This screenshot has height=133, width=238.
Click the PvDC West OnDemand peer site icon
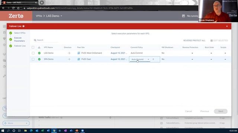tap(78, 53)
